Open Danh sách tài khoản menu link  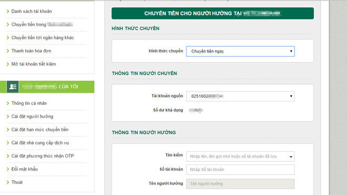(x=32, y=11)
